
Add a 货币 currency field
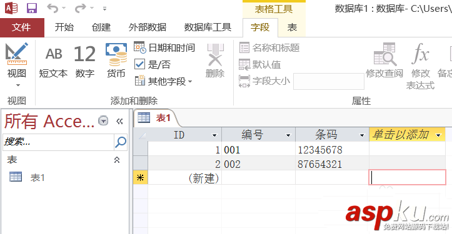pos(116,61)
